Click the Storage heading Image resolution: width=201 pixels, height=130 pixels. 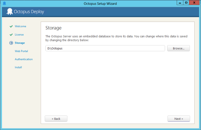[53, 28]
